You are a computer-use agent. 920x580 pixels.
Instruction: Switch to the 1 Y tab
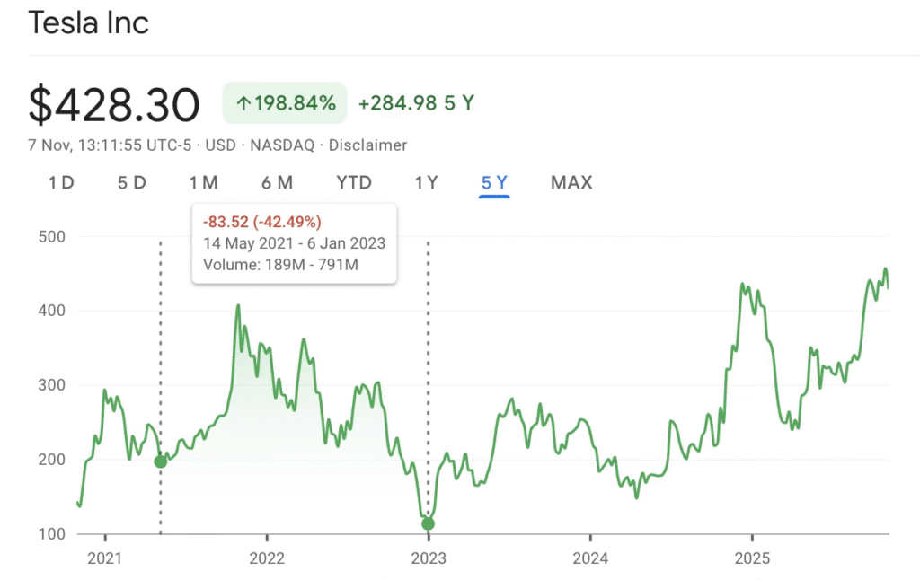coord(426,183)
